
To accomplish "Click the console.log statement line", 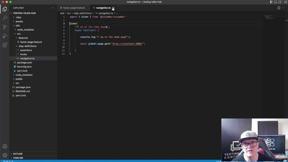I will tap(105, 37).
